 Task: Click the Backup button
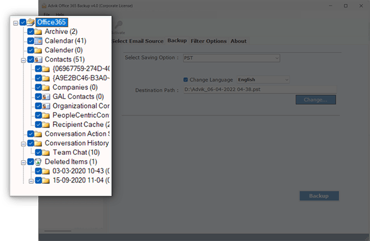(x=319, y=195)
